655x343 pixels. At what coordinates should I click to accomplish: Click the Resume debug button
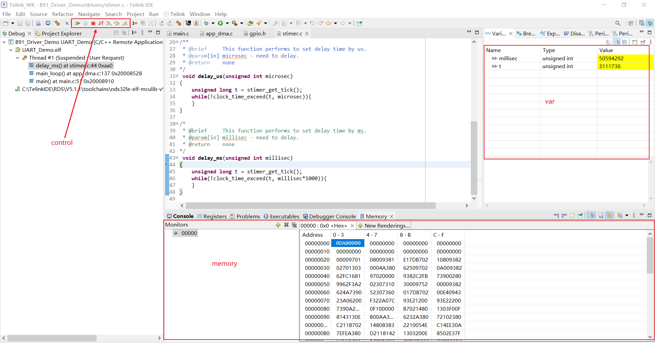point(77,23)
